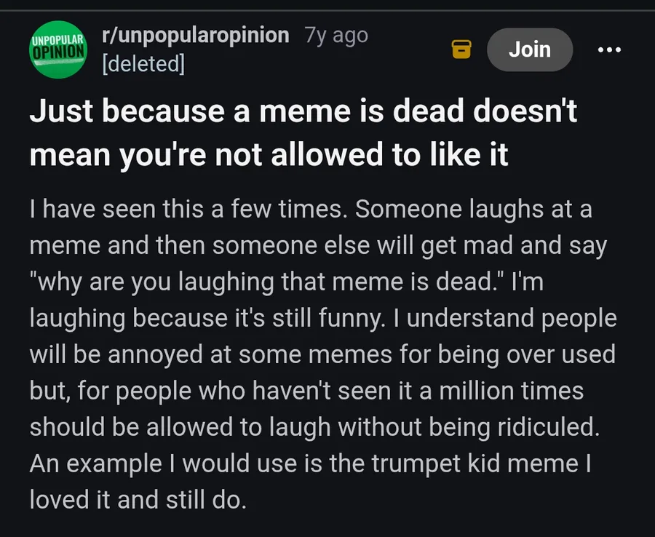Open the r/unpopularopinion subreddit link
Image resolution: width=655 pixels, height=537 pixels.
coord(195,35)
